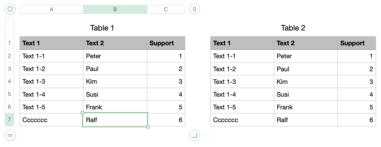This screenshot has width=381, height=147.
Task: Select row 7 header
Action: [9, 120]
